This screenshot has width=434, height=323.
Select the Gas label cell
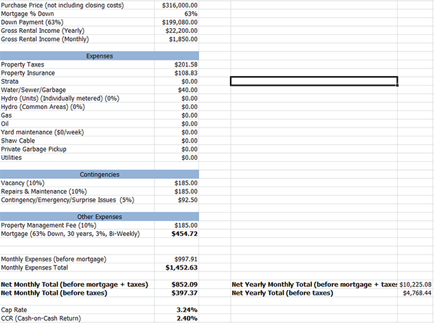pos(6,115)
